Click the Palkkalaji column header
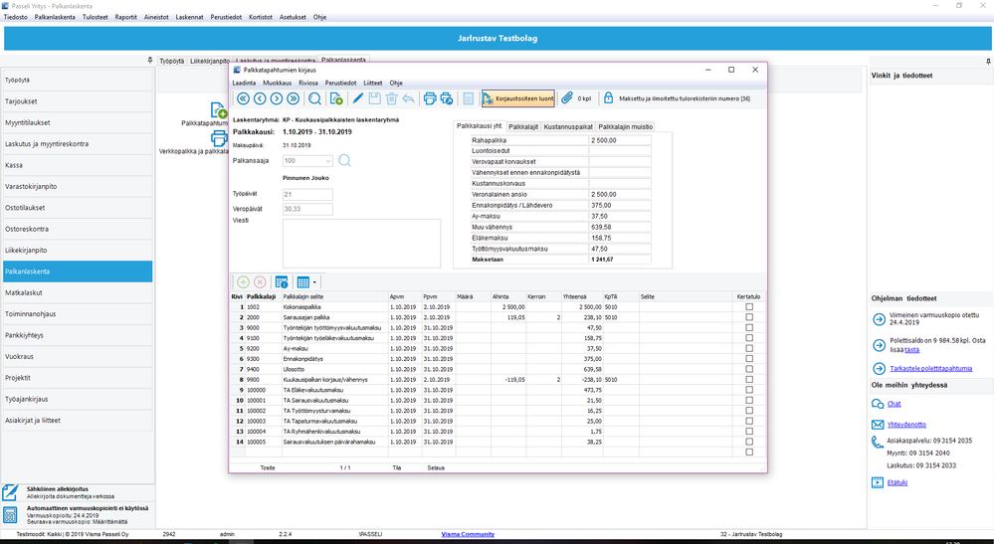 coord(263,296)
